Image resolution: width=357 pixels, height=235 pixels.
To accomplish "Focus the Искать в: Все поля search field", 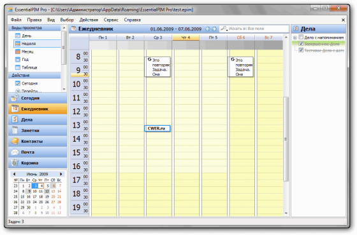I will (254, 29).
